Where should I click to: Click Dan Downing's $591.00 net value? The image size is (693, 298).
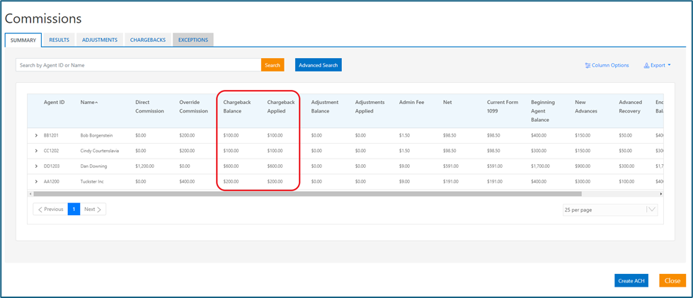pyautogui.click(x=451, y=166)
